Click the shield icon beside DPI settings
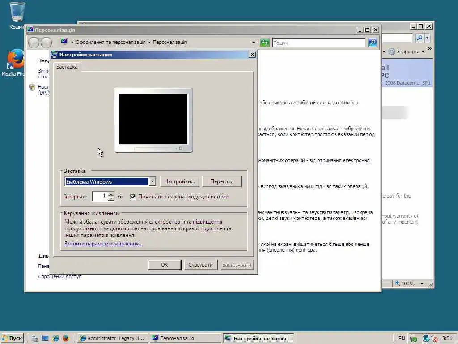 point(32,87)
